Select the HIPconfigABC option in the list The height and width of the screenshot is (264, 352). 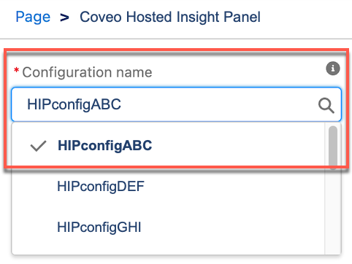pos(168,146)
